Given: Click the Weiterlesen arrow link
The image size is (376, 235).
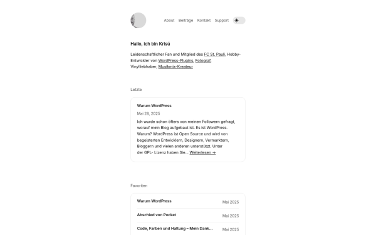Looking at the screenshot, I should [x=202, y=152].
